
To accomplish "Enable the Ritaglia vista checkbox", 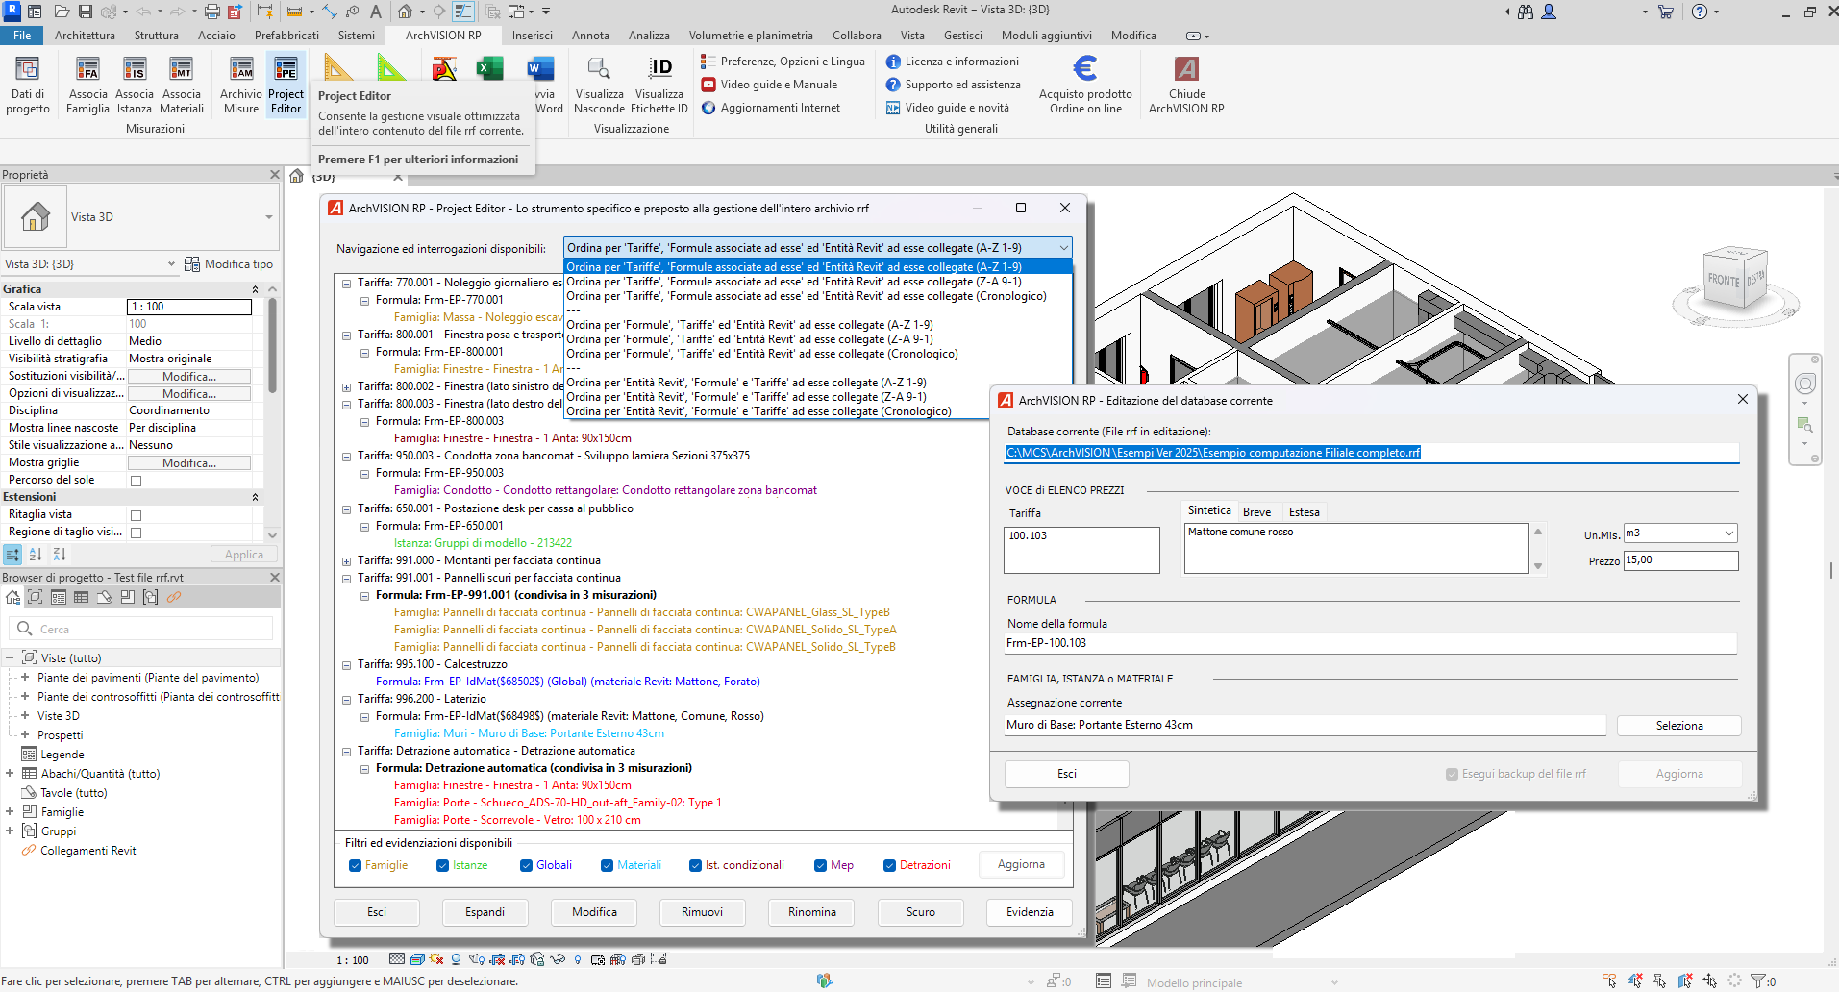I will click(136, 515).
